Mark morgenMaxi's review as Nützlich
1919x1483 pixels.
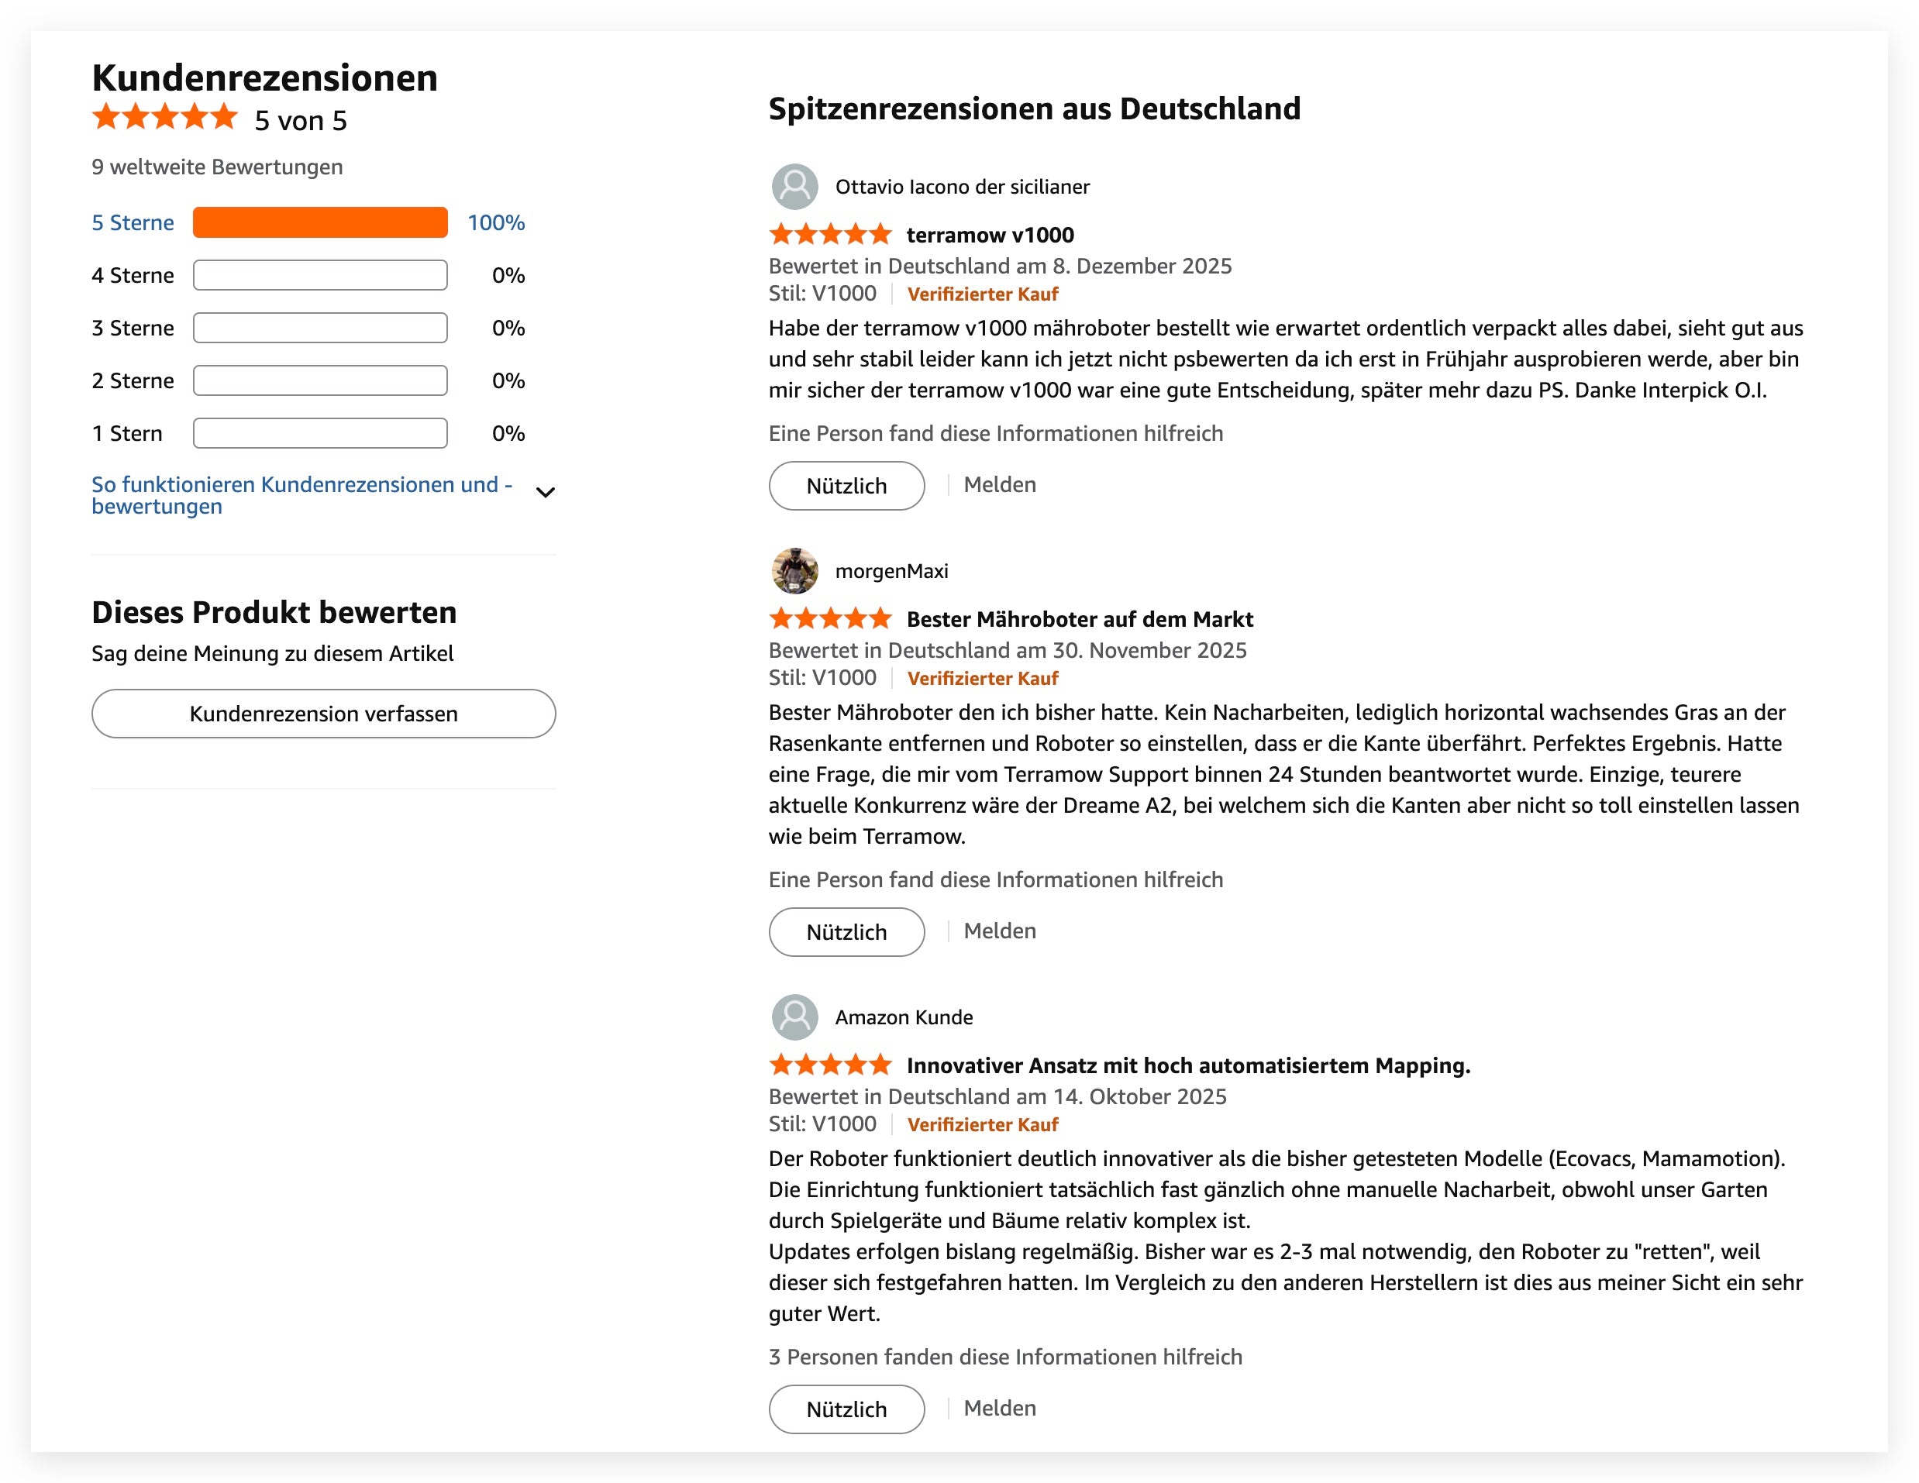click(x=846, y=932)
